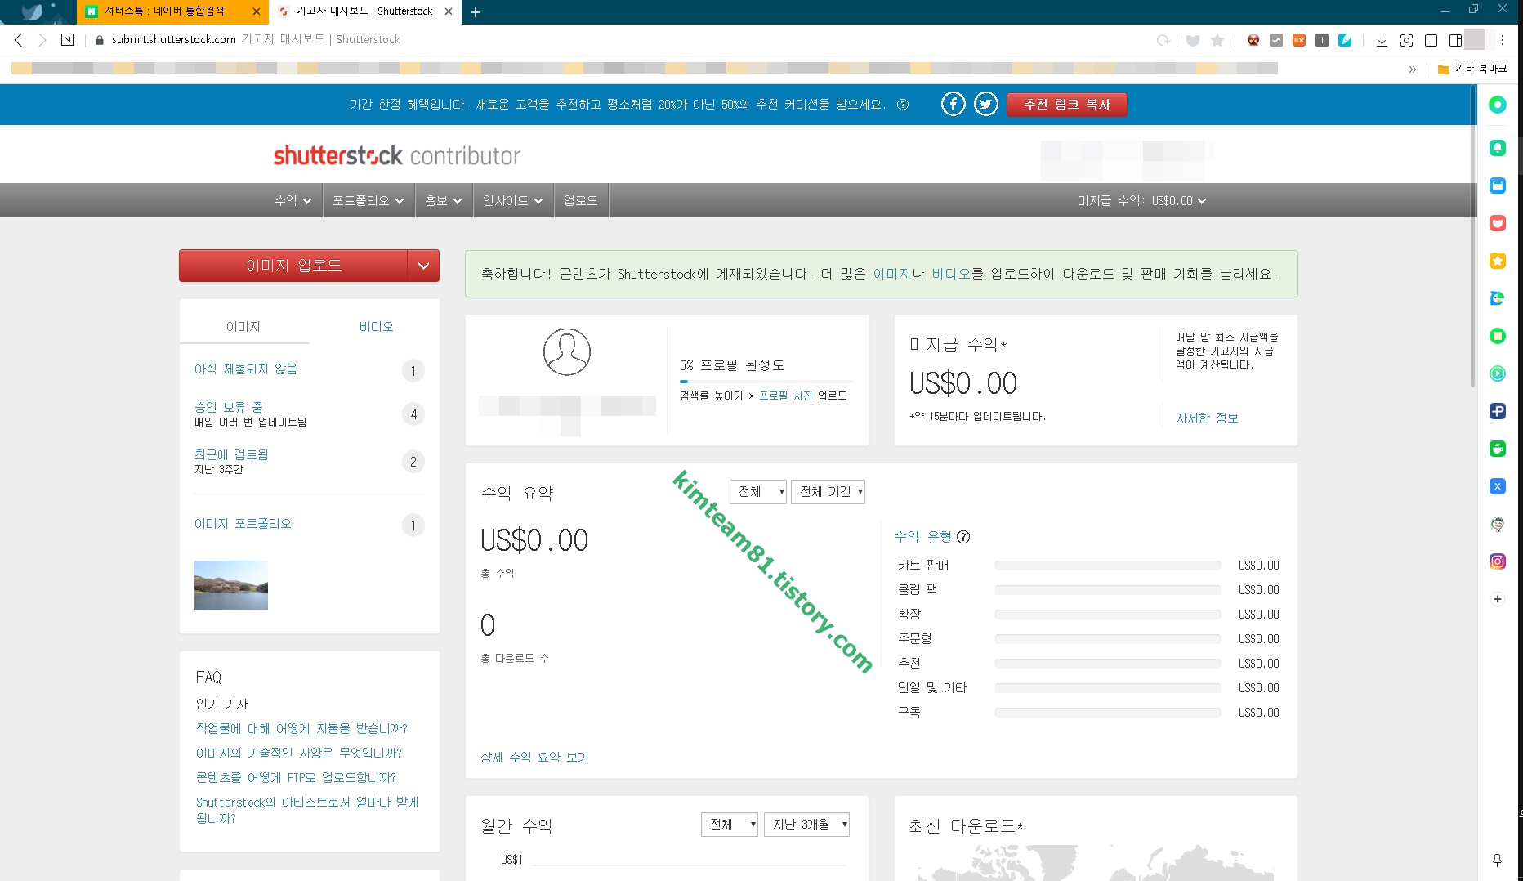Switch to the 비디오 tab in left panel
Screen dimensions: 1523x881
pyautogui.click(x=376, y=327)
